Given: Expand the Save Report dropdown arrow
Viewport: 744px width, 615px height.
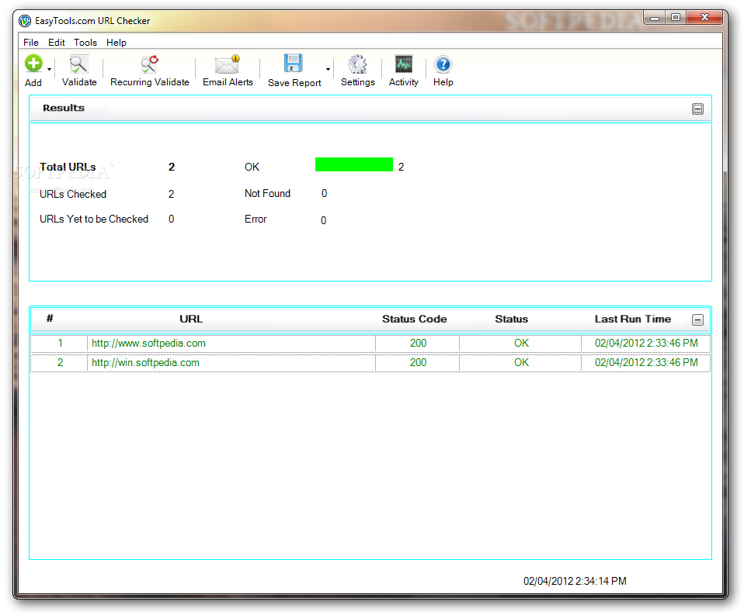Looking at the screenshot, I should coord(328,70).
